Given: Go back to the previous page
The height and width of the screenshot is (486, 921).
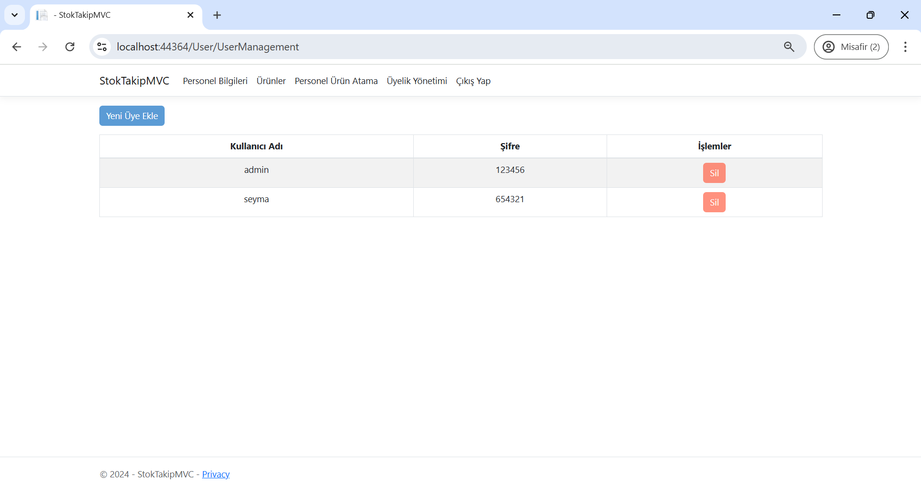Looking at the screenshot, I should (x=17, y=47).
